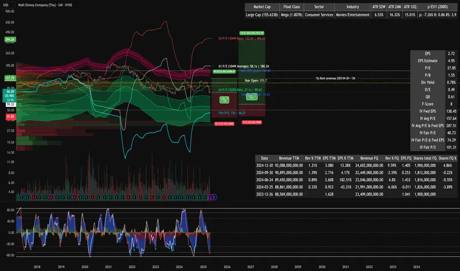Select the red 41.82 price axis label
The height and width of the screenshot is (271, 460).
click(10, 117)
